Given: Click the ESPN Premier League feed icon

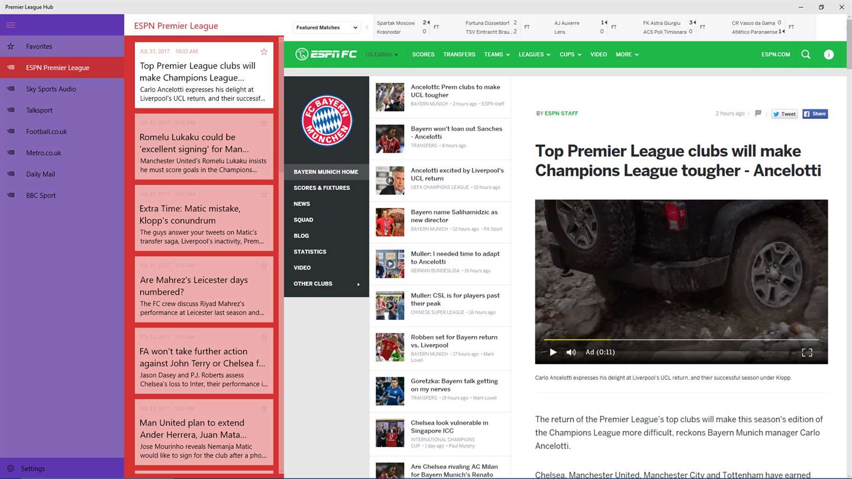Looking at the screenshot, I should 11,67.
